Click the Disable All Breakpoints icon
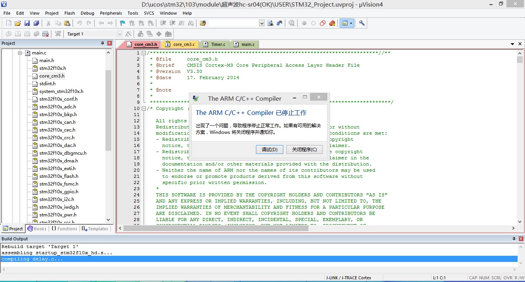 323,23
